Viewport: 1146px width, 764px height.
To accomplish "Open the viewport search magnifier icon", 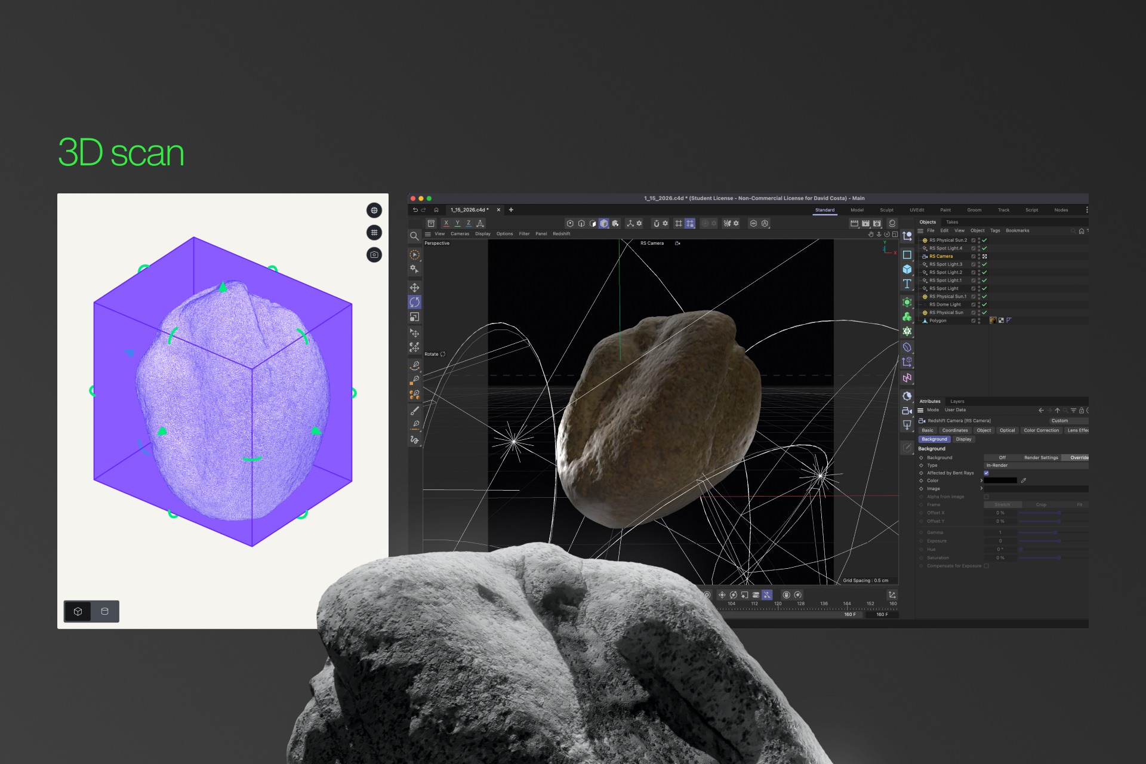I will [x=414, y=236].
